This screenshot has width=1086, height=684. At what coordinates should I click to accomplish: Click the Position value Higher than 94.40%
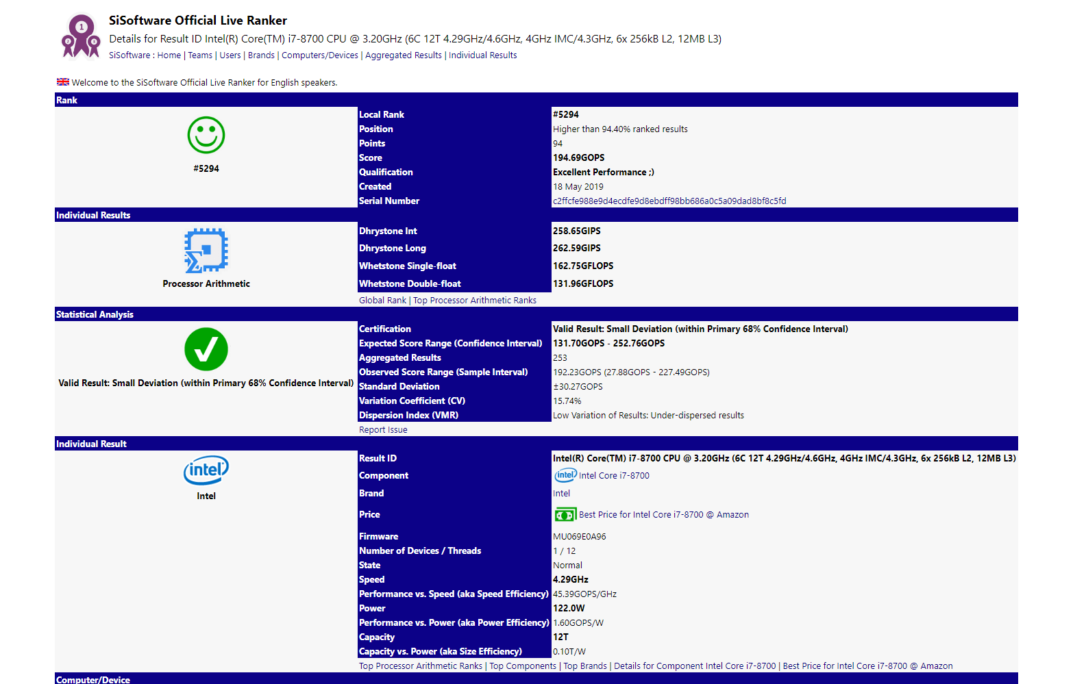[620, 129]
